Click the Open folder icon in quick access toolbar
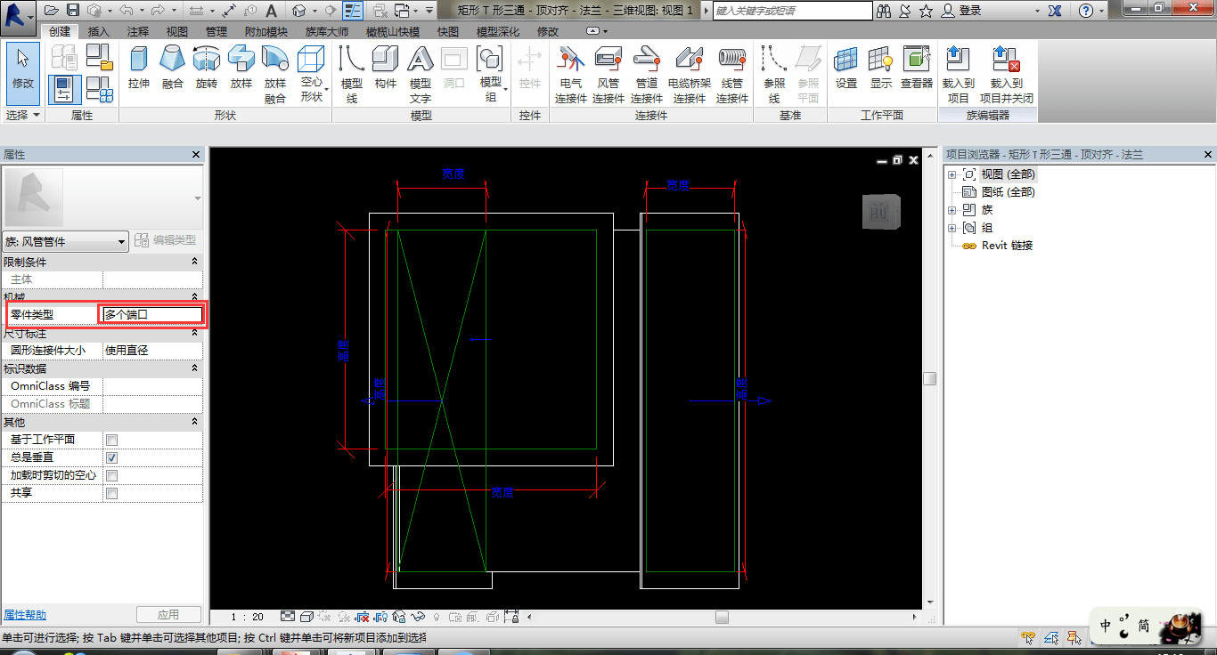The width and height of the screenshot is (1217, 655). (52, 11)
